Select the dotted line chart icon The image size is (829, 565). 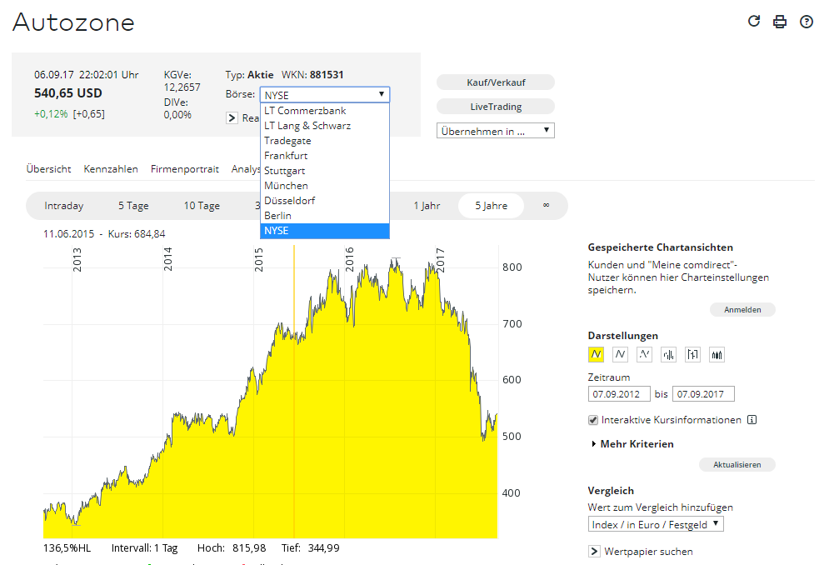click(x=644, y=355)
